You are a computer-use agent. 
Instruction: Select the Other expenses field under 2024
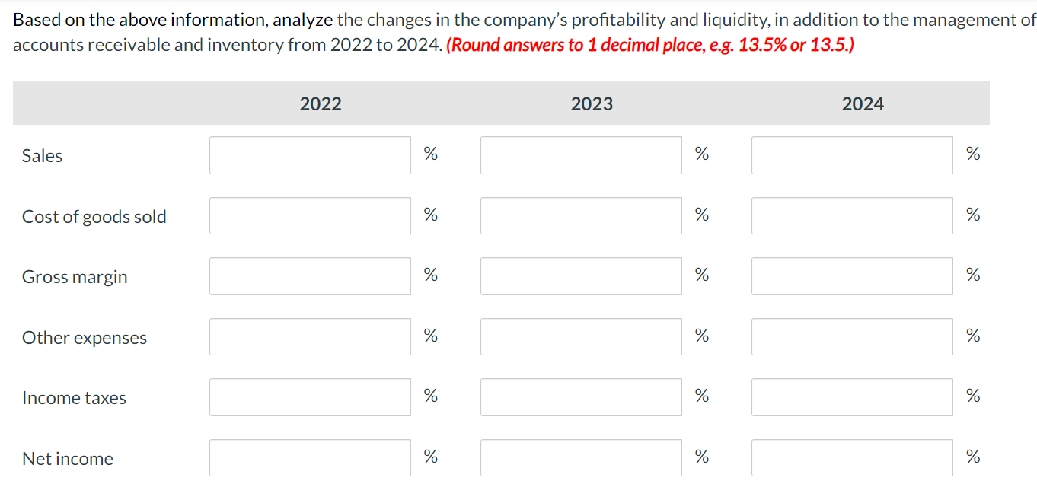click(x=851, y=336)
